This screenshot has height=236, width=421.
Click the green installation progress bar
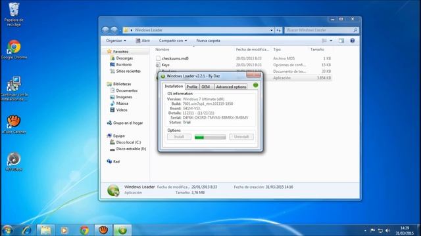click(x=210, y=137)
